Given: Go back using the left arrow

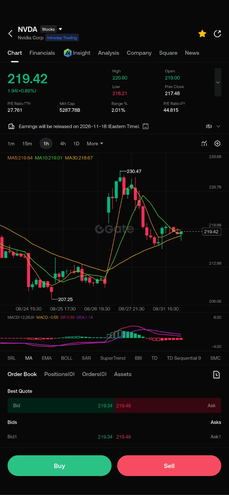Looking at the screenshot, I should tap(10, 34).
